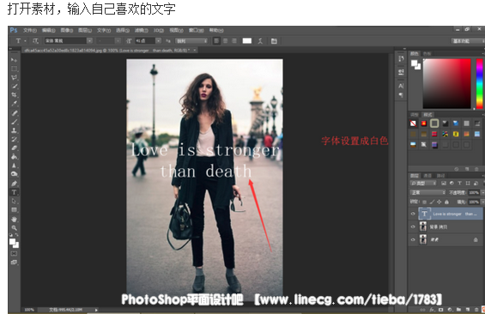Select the Hand tool

click(14, 220)
